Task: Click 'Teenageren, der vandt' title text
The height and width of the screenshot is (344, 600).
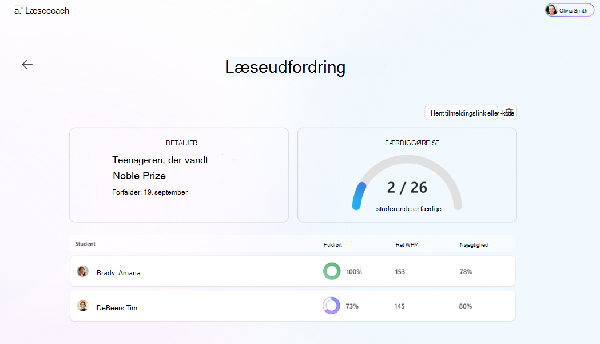Action: pos(160,160)
